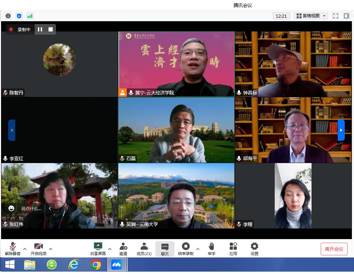
Task: Pause the recording
Action: pos(40,29)
